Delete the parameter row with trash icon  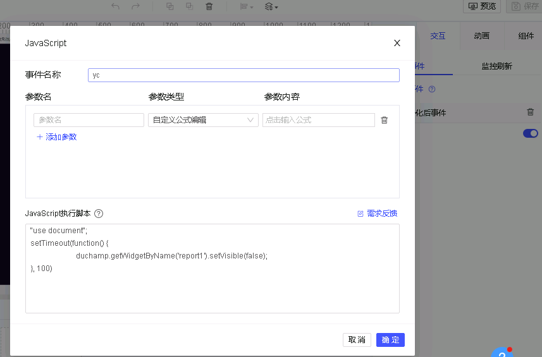point(384,120)
